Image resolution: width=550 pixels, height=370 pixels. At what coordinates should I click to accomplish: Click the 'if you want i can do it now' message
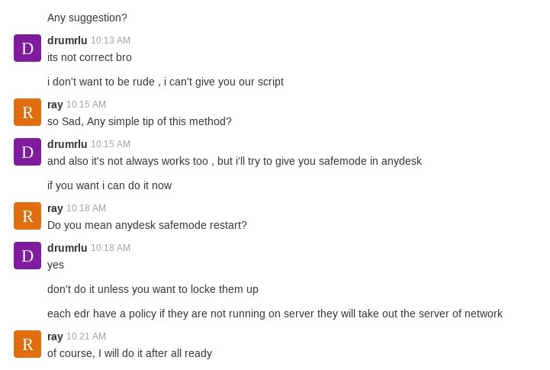tap(109, 185)
